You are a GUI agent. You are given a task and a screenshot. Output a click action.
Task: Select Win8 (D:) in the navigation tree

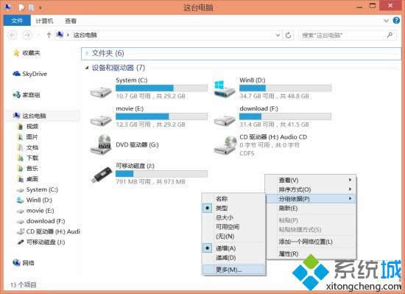pyautogui.click(x=39, y=200)
